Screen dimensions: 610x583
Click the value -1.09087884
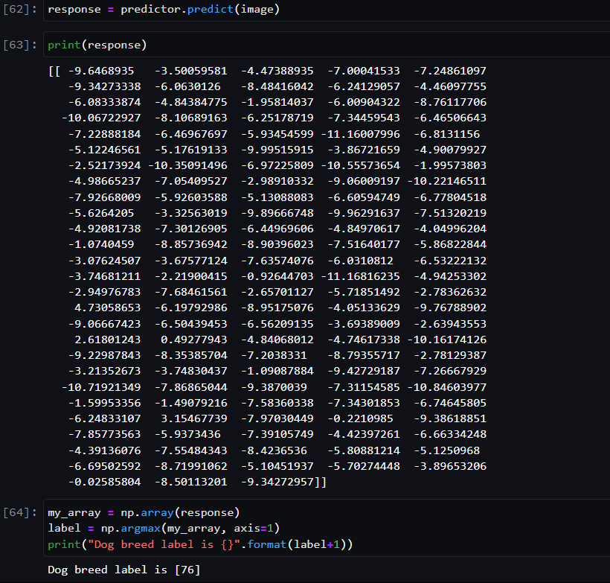pos(277,371)
